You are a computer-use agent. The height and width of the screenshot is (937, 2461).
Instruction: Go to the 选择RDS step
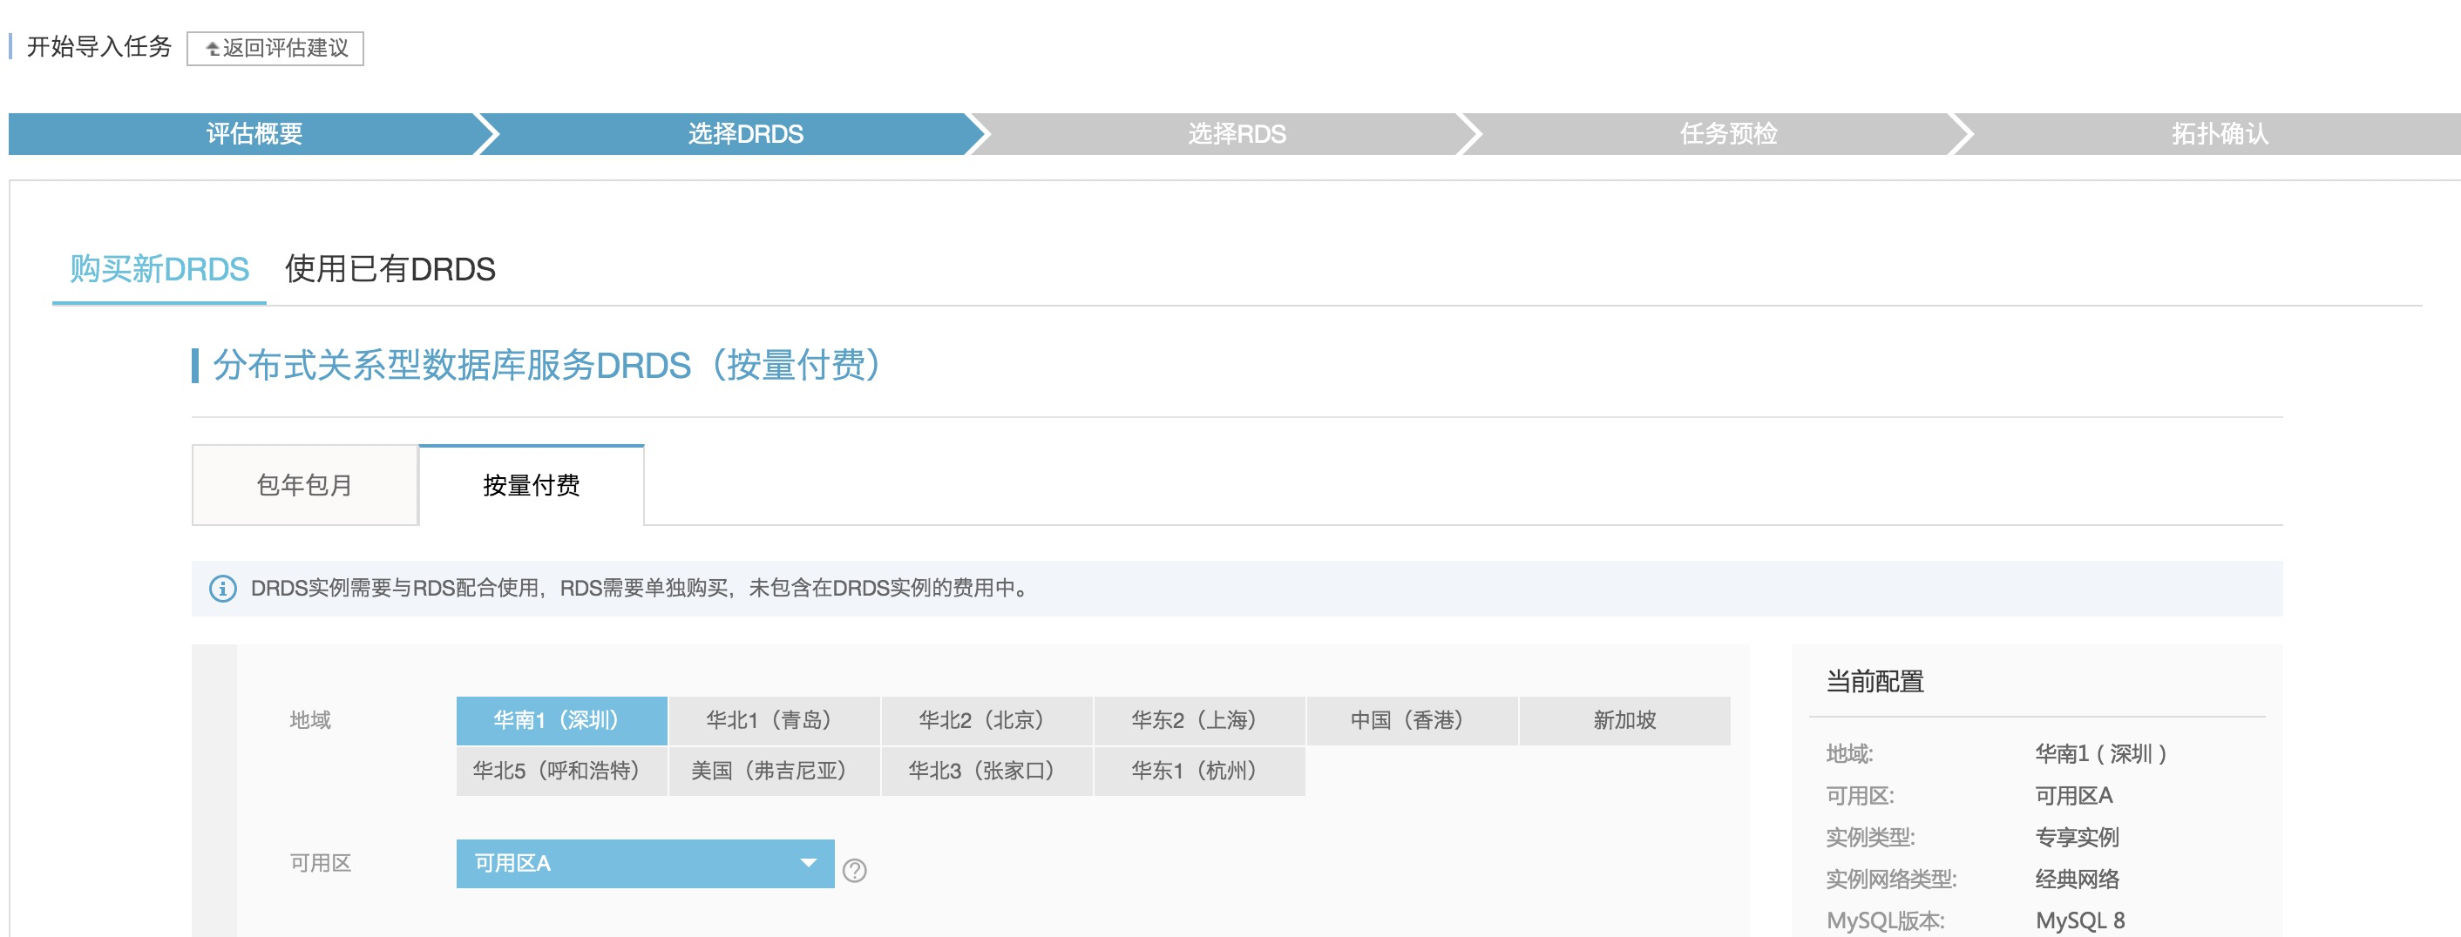1237,133
